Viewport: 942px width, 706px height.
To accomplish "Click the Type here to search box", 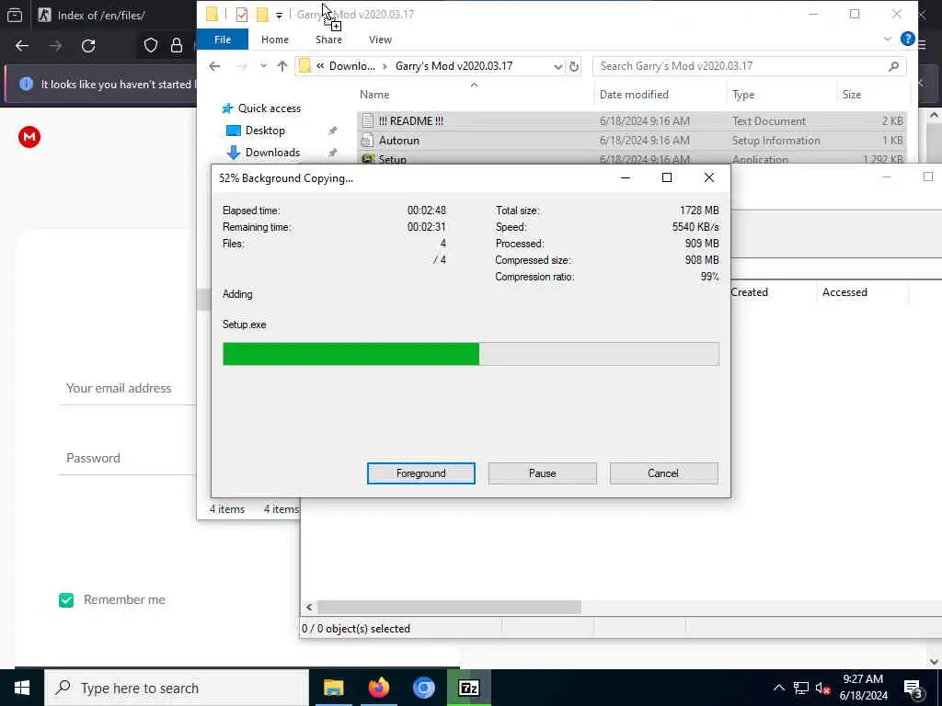I will [177, 688].
